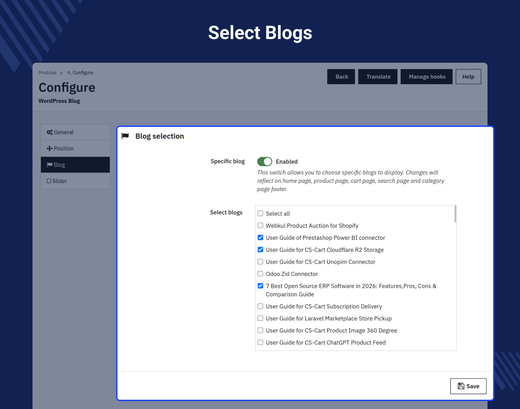Click the Configure breadcrumb link
The height and width of the screenshot is (409, 520).
click(83, 73)
